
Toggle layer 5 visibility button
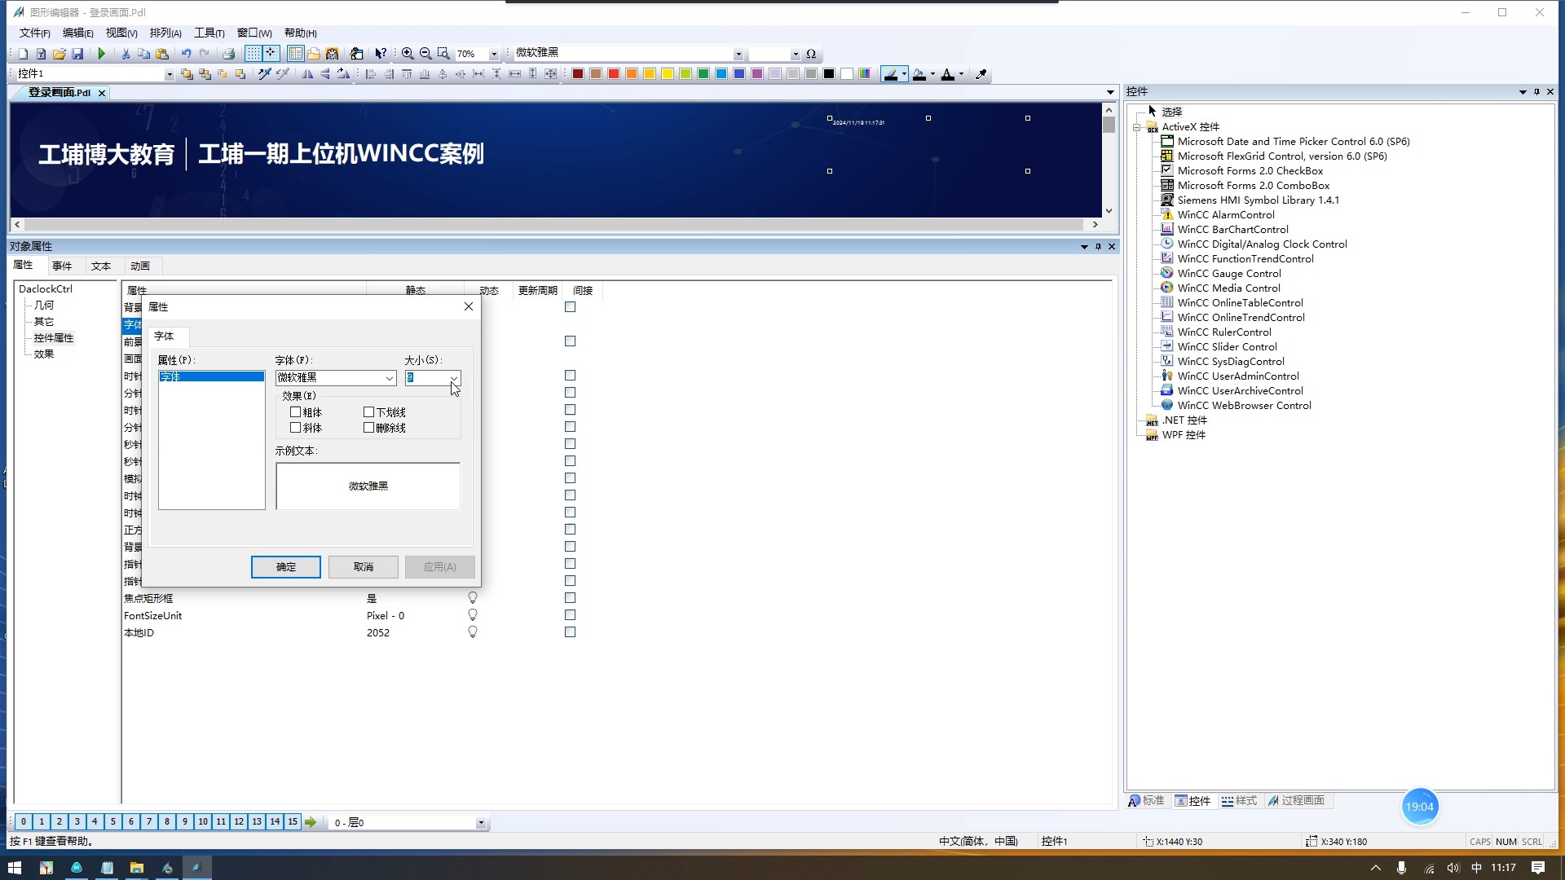pyautogui.click(x=113, y=822)
